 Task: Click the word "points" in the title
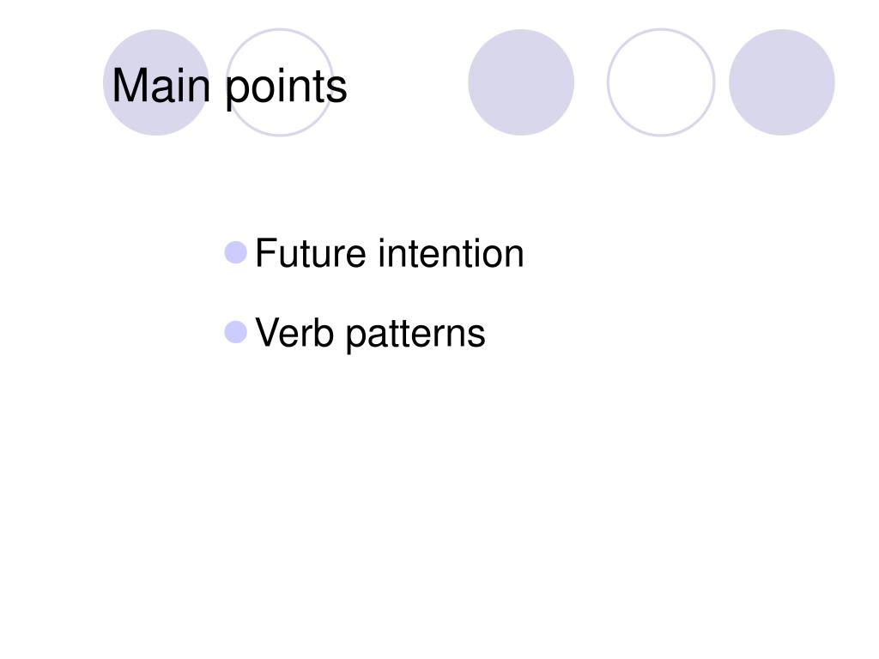pos(287,88)
